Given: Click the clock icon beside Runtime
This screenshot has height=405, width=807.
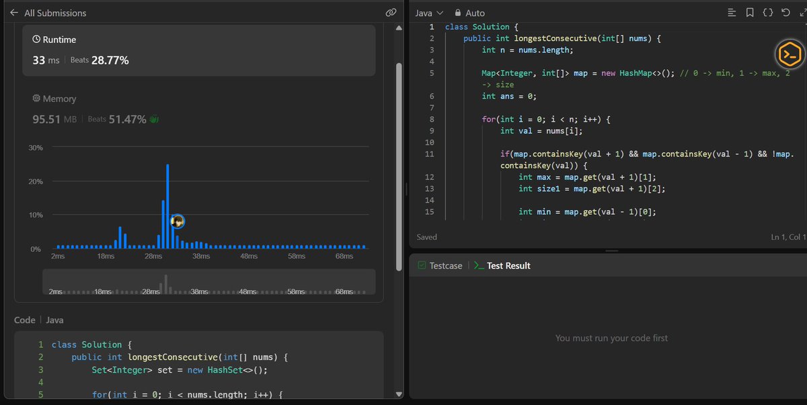Looking at the screenshot, I should 37,40.
